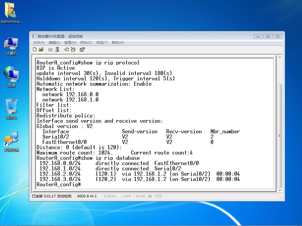This screenshot has width=302, height=226.
Task: Click the Open file toolbar icon
Action: (x=41, y=49)
